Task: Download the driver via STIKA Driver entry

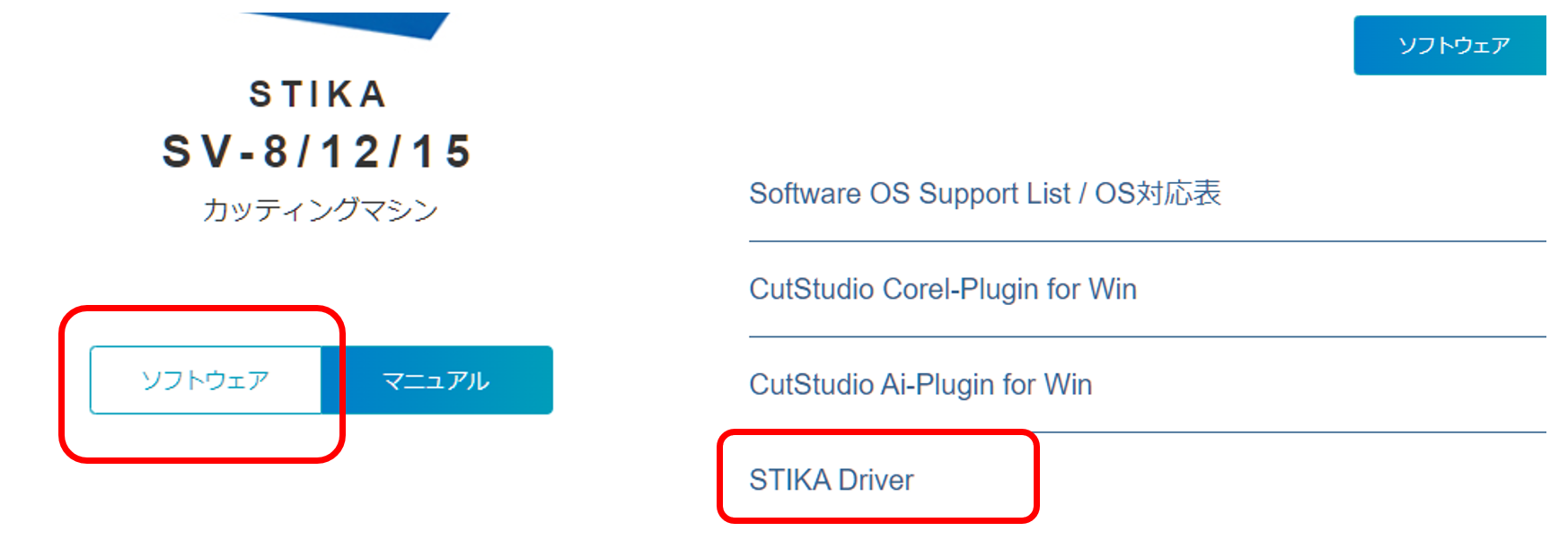Action: [x=832, y=480]
